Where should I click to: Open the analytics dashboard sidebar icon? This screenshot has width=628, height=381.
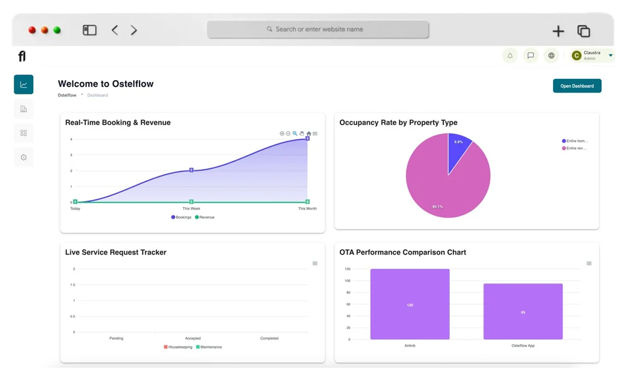23,84
